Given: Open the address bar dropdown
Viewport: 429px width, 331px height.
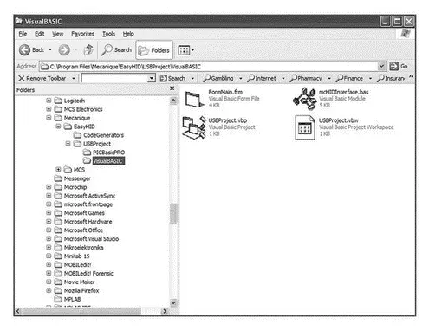Looking at the screenshot, I should (x=381, y=66).
